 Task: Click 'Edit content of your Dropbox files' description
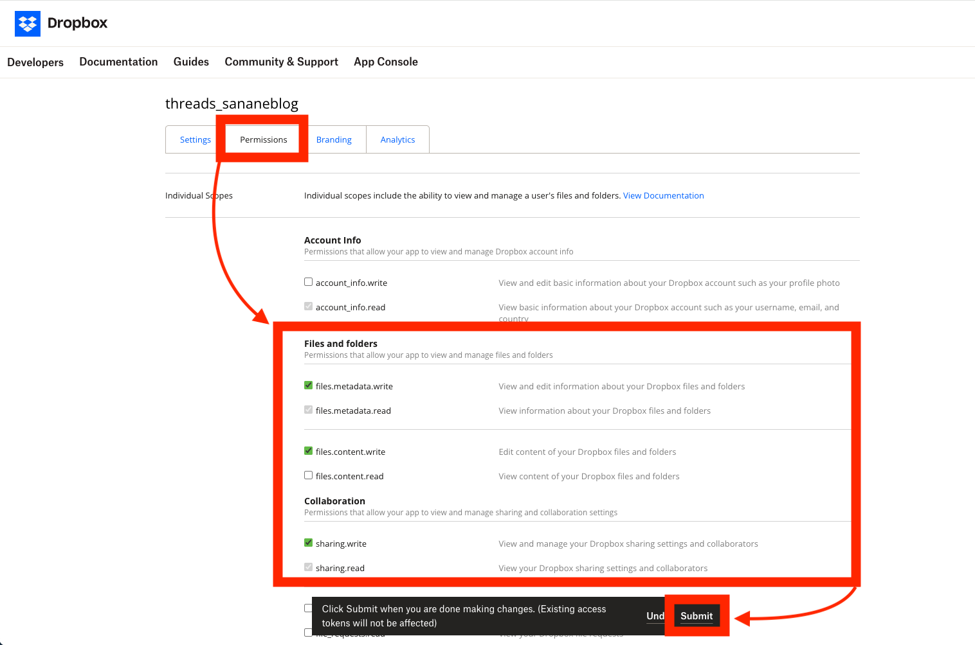pyautogui.click(x=587, y=452)
